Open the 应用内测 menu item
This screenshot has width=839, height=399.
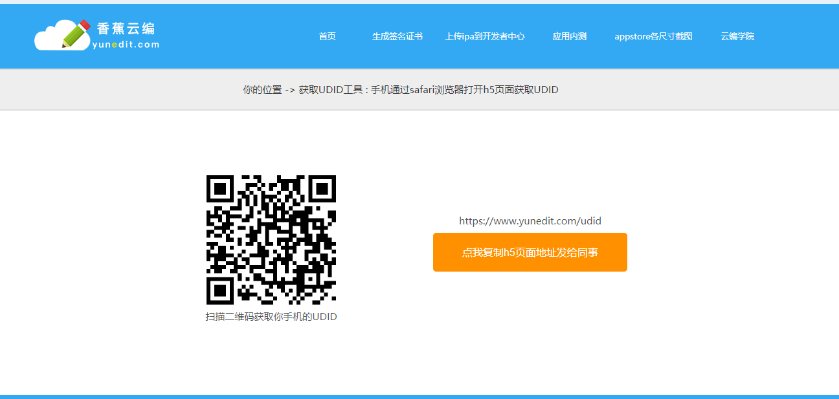tap(569, 36)
